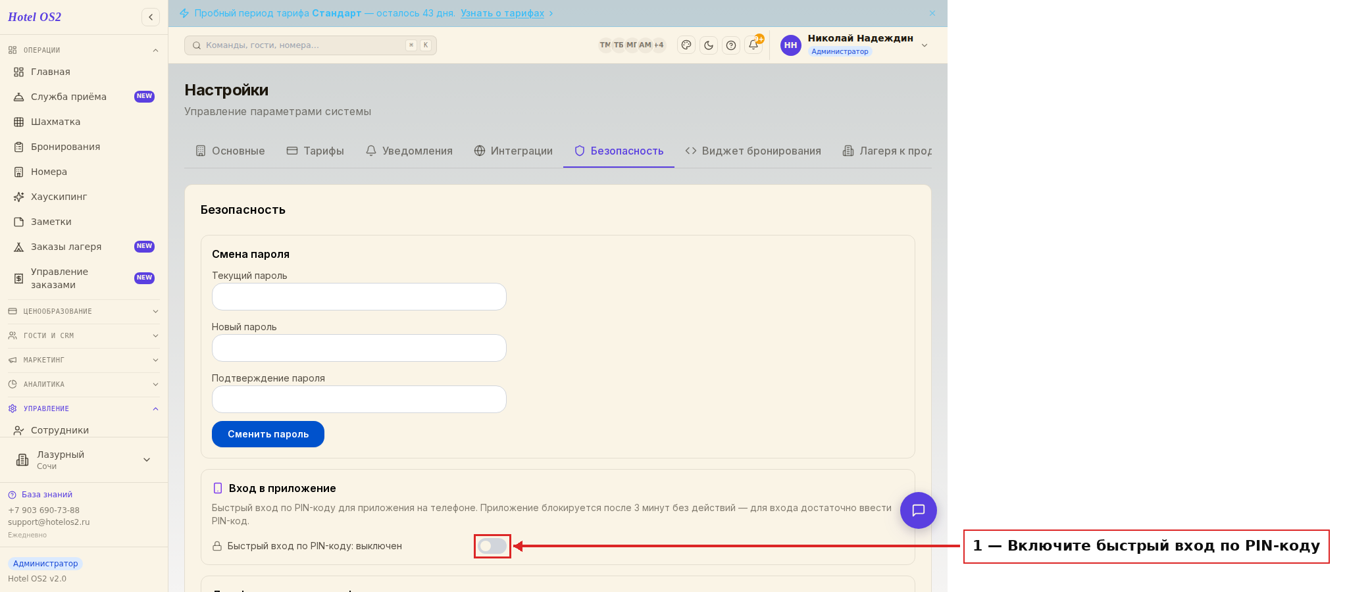This screenshot has height=592, width=1345.
Task: Switch to the Уведомления tab
Action: coord(409,151)
